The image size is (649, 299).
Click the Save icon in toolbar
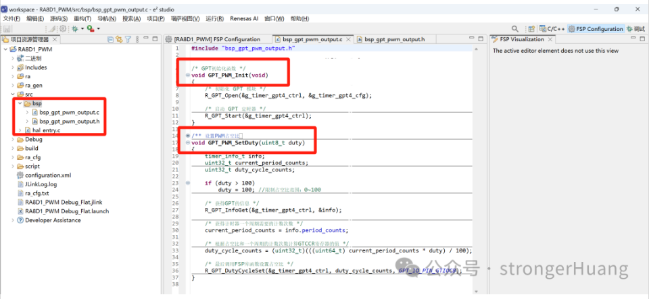[x=7, y=28]
